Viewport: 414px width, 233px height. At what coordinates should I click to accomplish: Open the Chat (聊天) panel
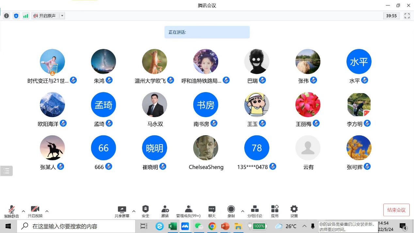coord(212,211)
